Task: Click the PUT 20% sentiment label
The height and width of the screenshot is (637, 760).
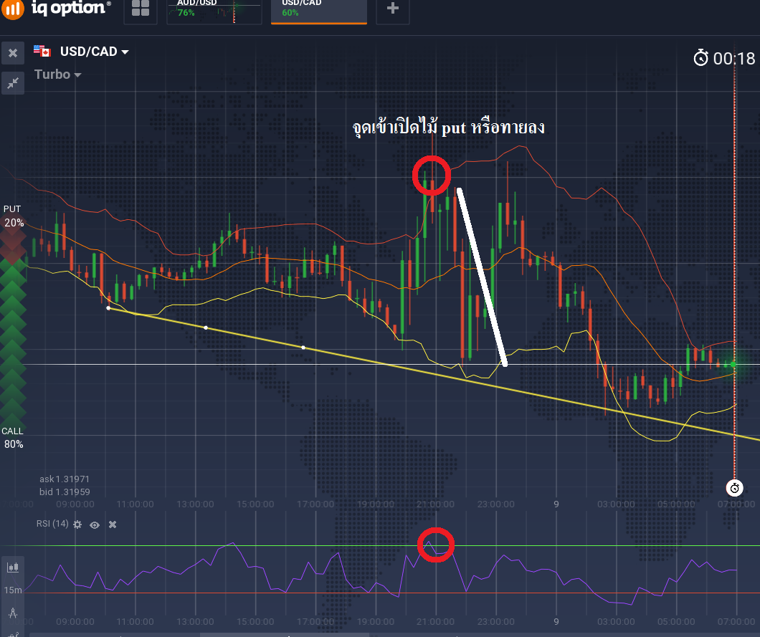Action: (13, 216)
